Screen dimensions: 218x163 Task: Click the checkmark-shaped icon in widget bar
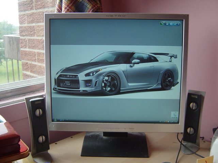pos(175,24)
